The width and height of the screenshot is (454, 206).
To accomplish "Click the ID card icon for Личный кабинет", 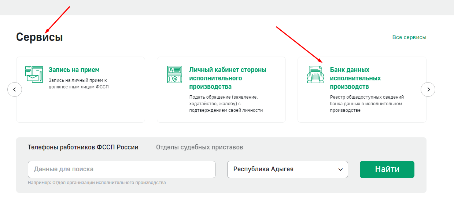I will coord(174,75).
